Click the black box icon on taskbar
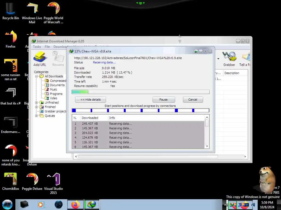The width and height of the screenshot is (281, 210). (x=24, y=205)
